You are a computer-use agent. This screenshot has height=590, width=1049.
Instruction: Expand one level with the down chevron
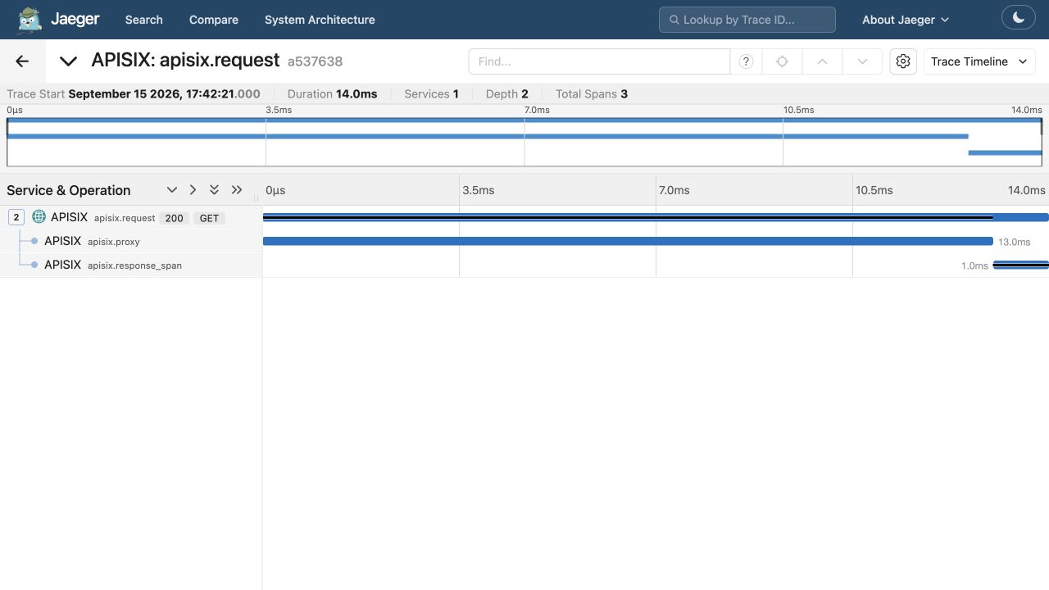pos(172,190)
